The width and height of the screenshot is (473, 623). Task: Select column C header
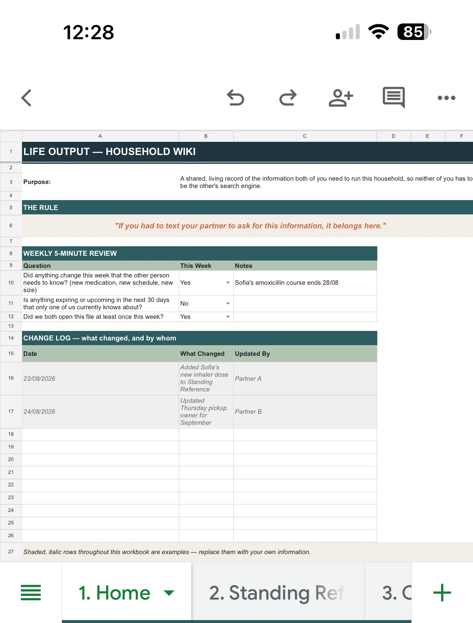pos(305,136)
